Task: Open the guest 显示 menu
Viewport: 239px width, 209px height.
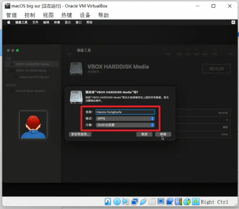Action: (x=68, y=22)
